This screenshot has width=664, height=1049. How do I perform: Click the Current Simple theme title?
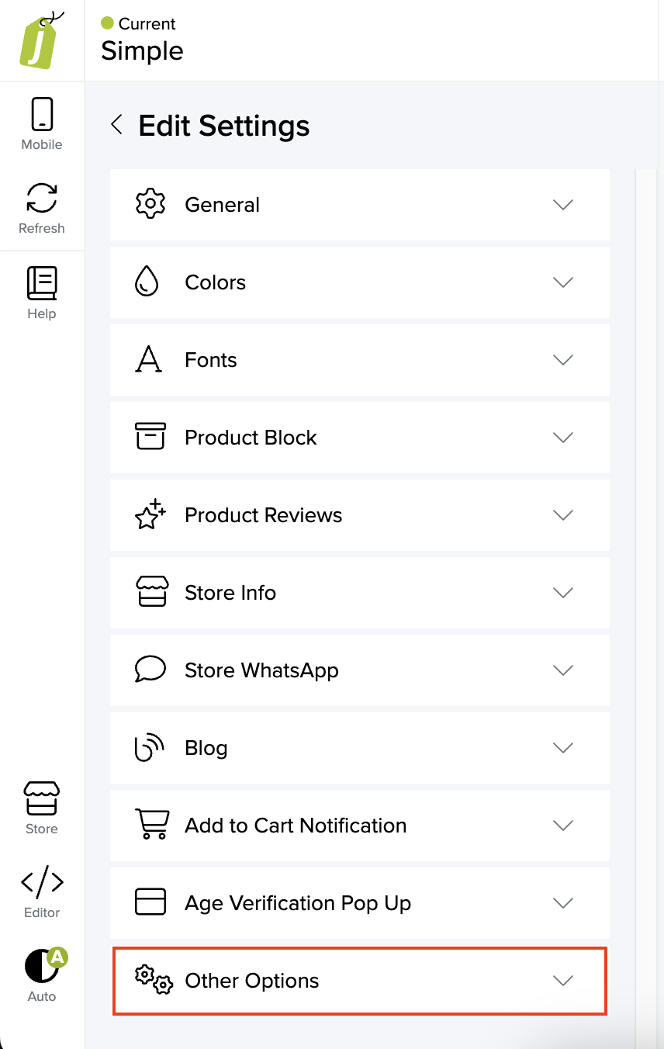(x=143, y=51)
